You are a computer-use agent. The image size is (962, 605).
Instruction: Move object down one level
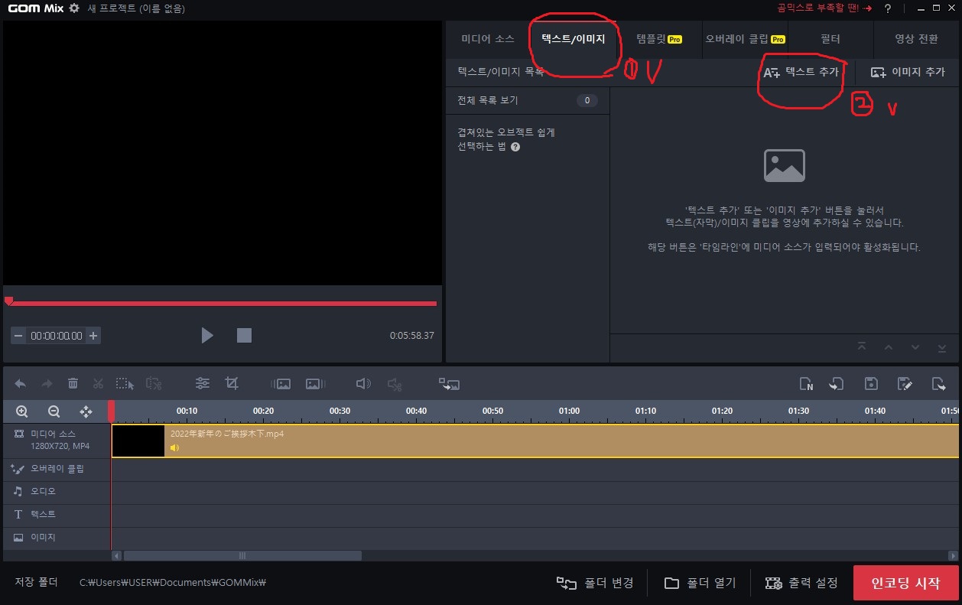tap(915, 347)
